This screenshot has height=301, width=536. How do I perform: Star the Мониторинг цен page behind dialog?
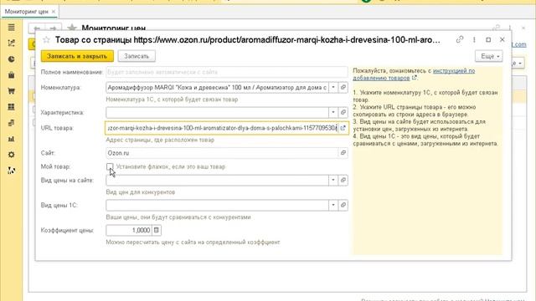coord(72,28)
